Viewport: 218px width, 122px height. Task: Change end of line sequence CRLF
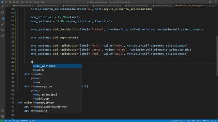[194, 121]
